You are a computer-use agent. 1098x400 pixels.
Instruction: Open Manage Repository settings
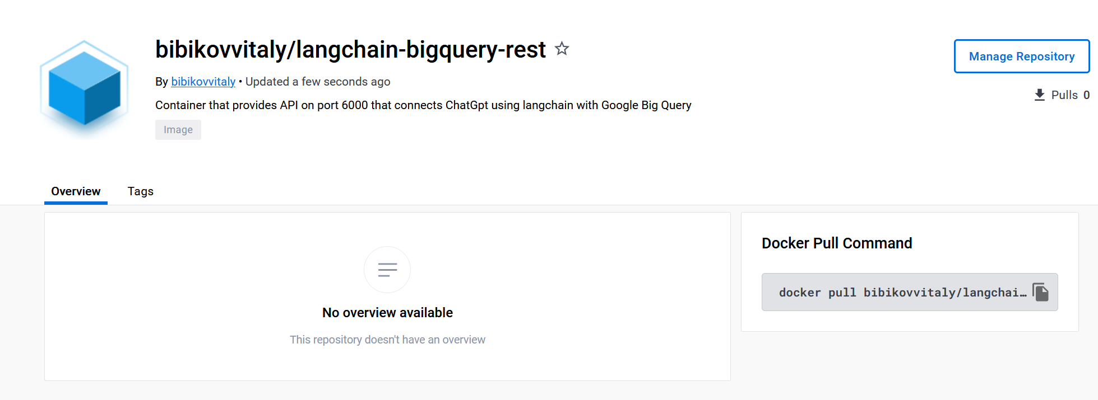1021,56
